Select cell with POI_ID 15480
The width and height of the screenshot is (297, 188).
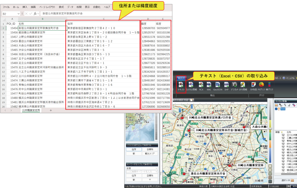12,98
